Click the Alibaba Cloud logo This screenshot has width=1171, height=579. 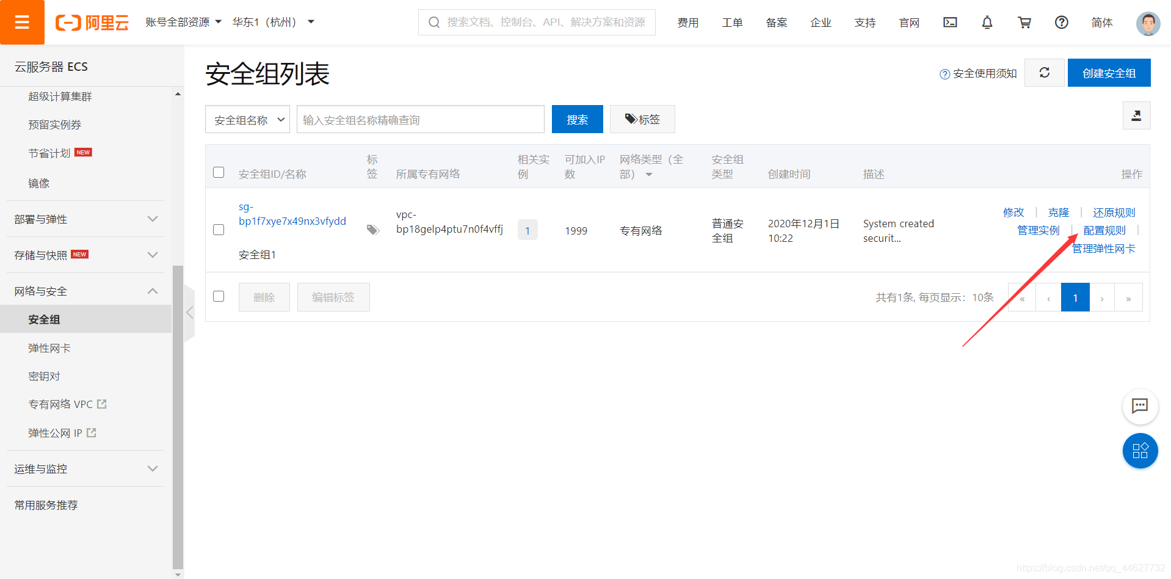coord(92,23)
